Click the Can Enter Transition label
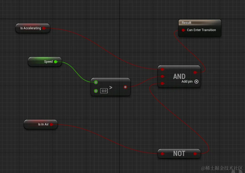The width and height of the screenshot is (245, 173). [201, 30]
